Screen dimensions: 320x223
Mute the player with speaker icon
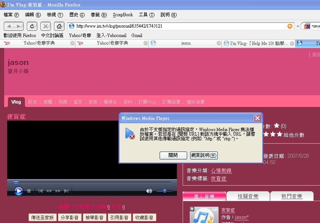[149, 191]
